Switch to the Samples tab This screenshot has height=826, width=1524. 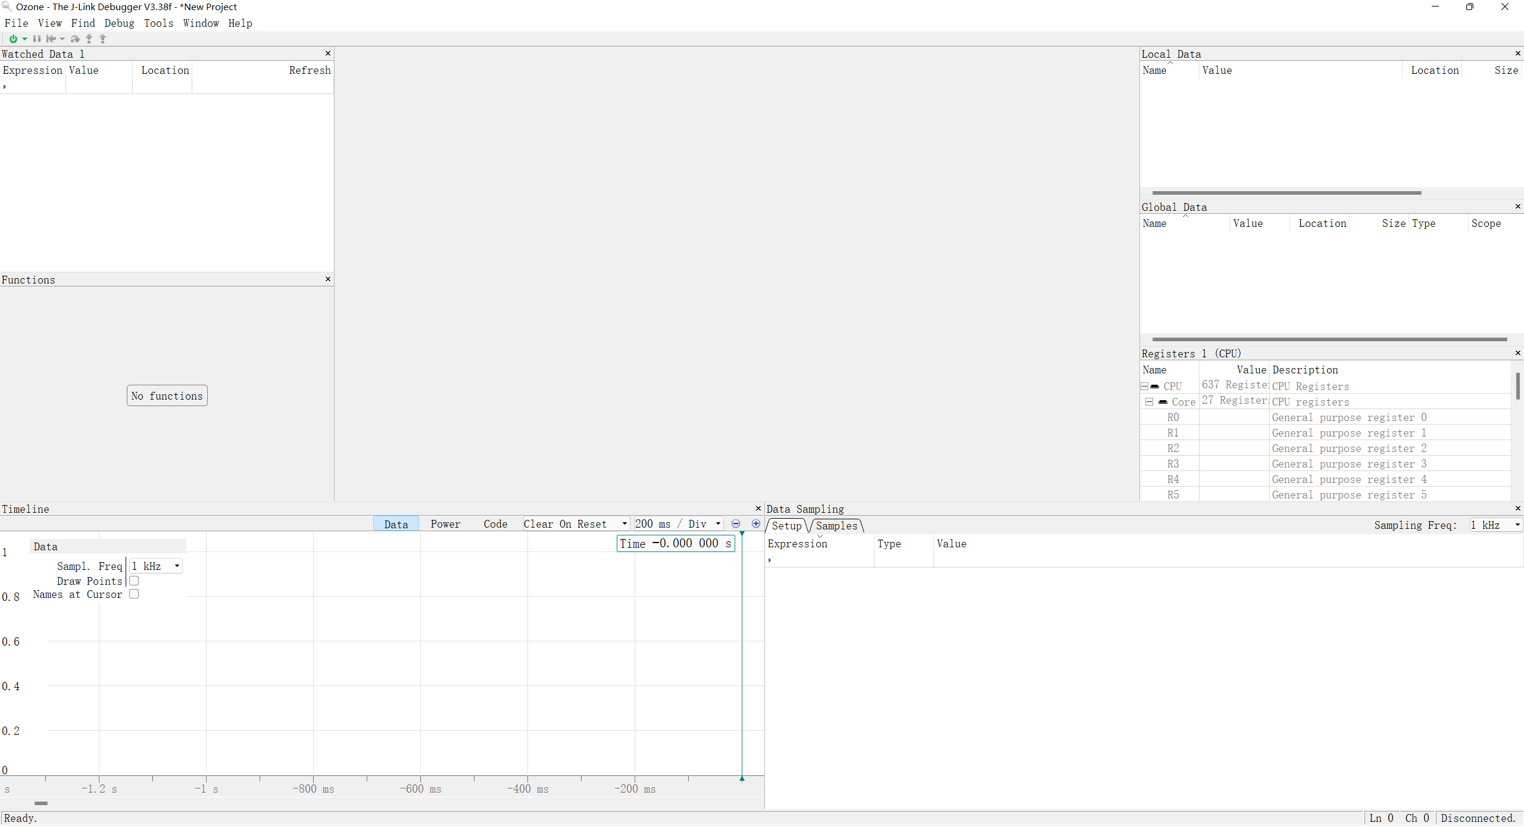point(836,526)
